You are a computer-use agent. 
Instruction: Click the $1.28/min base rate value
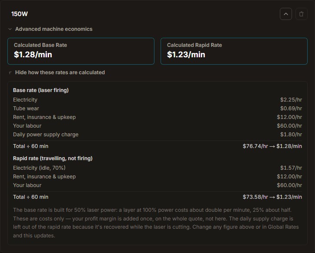[33, 55]
